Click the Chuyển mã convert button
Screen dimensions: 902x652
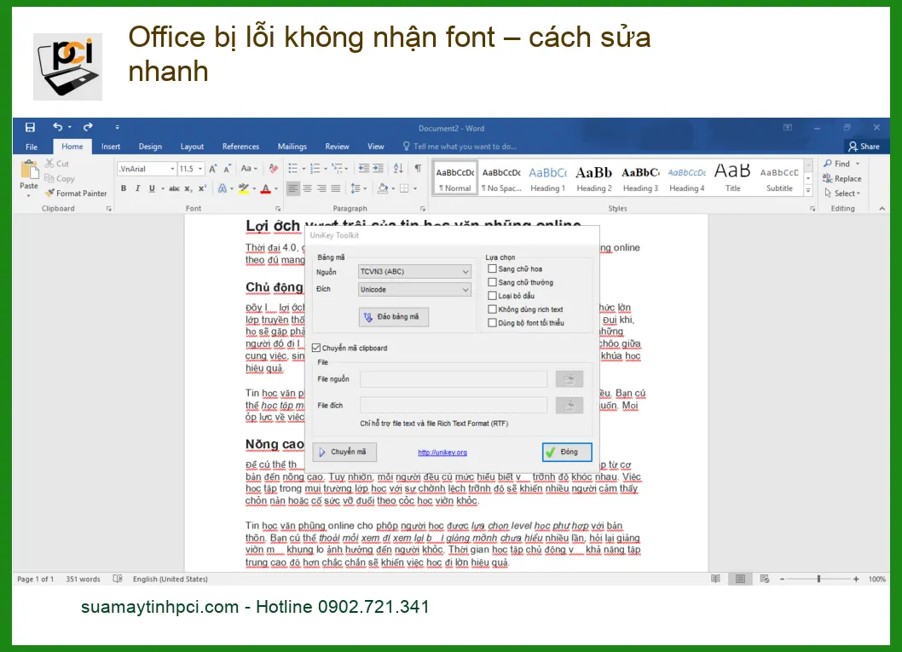click(344, 452)
